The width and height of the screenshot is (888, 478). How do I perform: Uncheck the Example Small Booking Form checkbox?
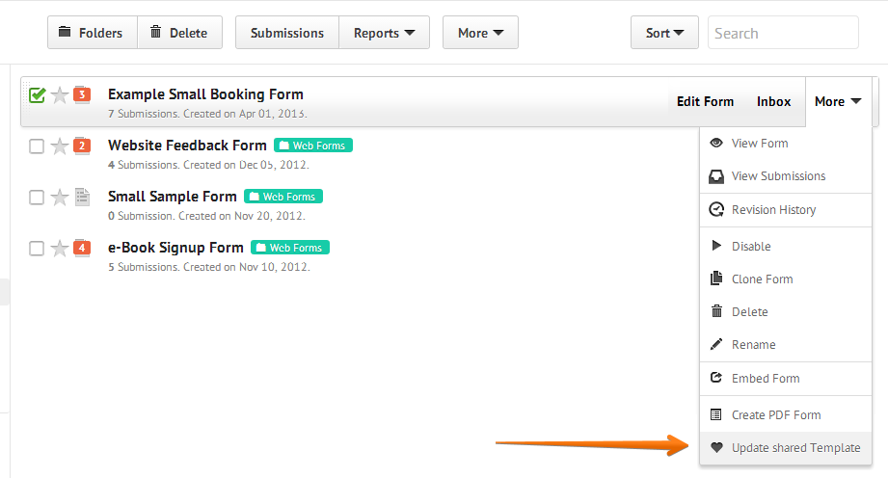pos(37,95)
